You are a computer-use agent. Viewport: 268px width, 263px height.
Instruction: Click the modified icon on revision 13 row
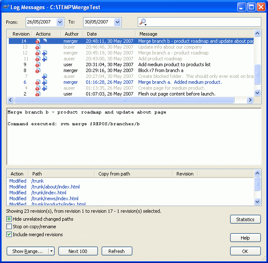(x=38, y=47)
